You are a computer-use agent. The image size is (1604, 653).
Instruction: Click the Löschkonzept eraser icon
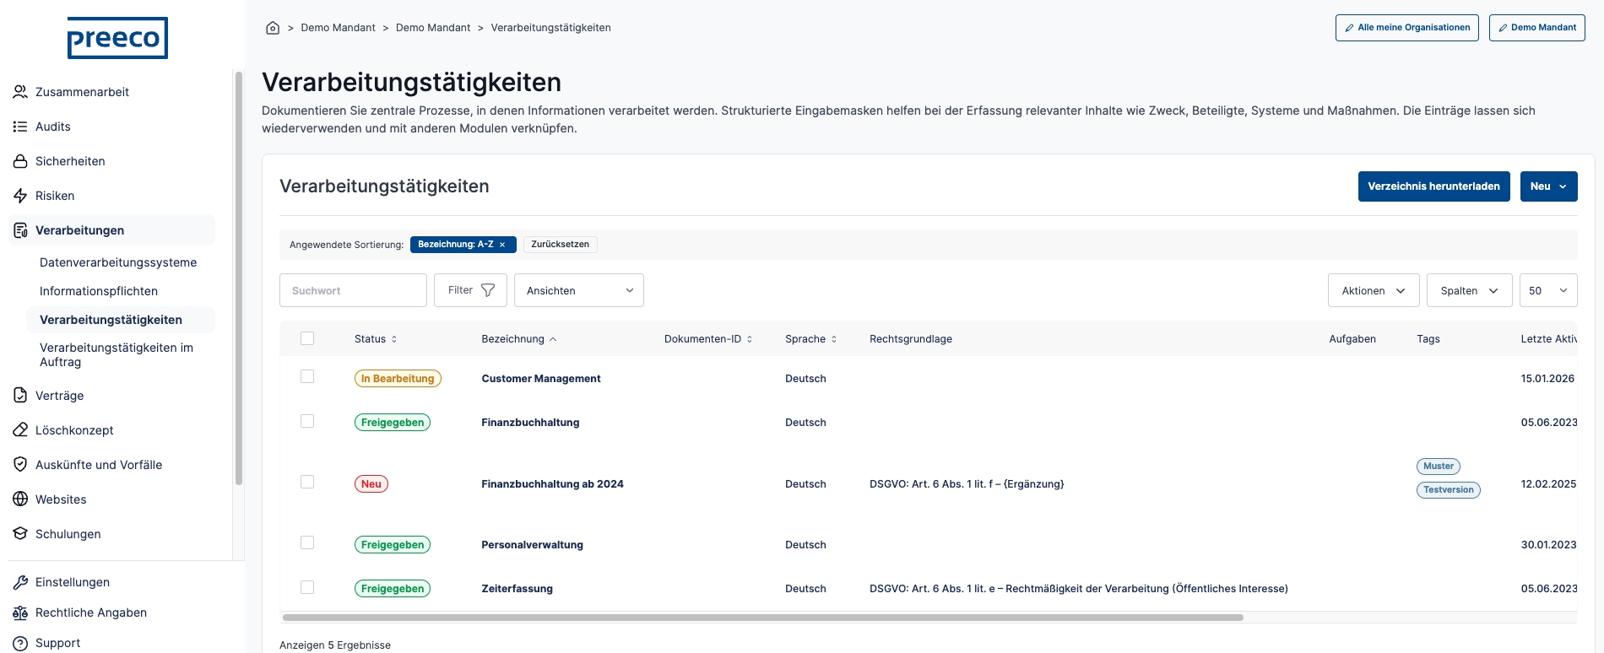[20, 430]
